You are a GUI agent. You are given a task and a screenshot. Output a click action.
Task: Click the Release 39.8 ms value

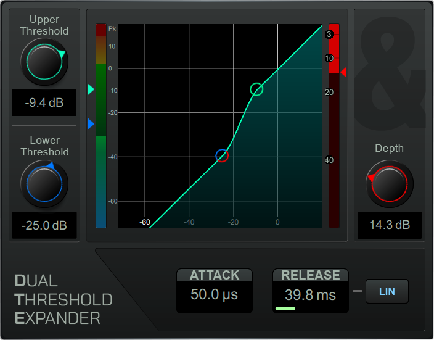(310, 294)
